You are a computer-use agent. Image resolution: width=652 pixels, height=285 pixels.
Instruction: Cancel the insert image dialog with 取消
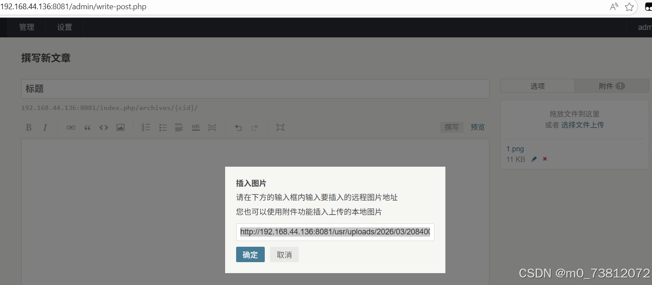coord(284,255)
